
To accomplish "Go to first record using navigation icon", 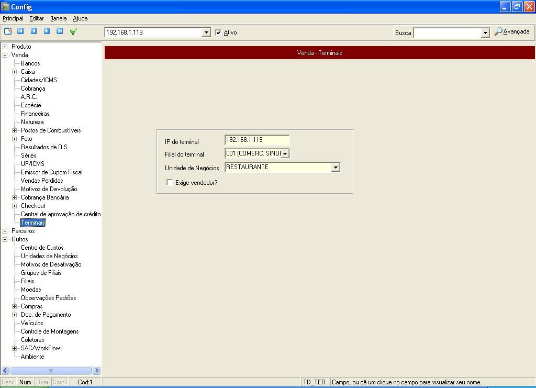I will pos(20,31).
